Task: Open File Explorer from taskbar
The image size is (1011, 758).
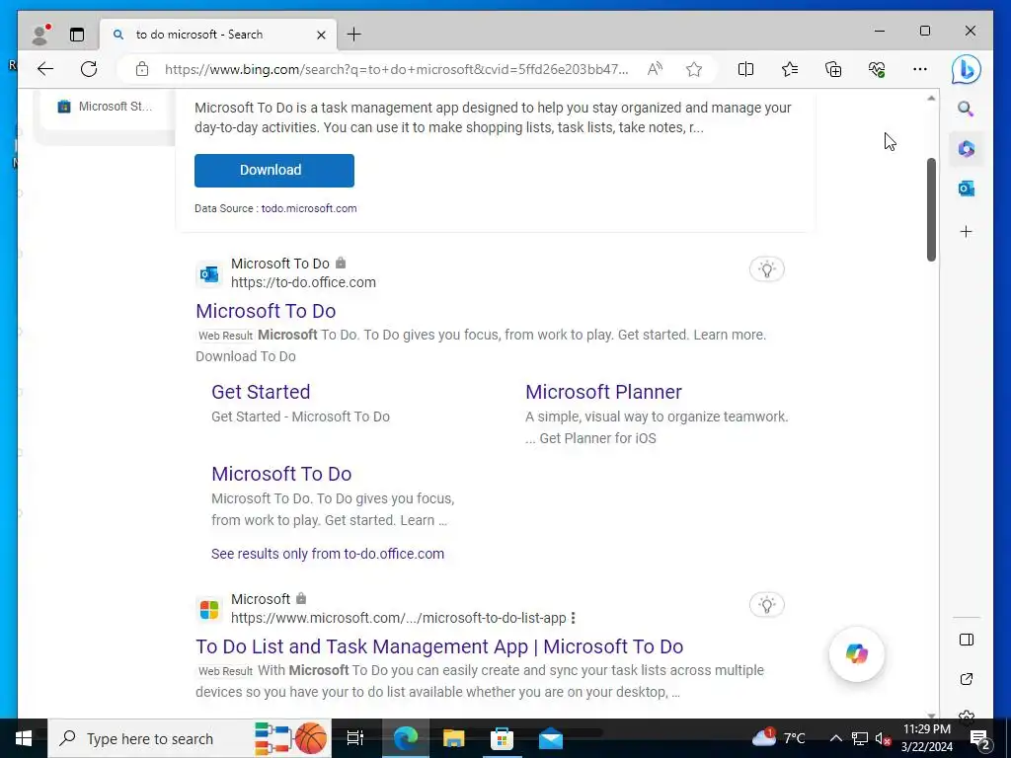Action: point(453,738)
